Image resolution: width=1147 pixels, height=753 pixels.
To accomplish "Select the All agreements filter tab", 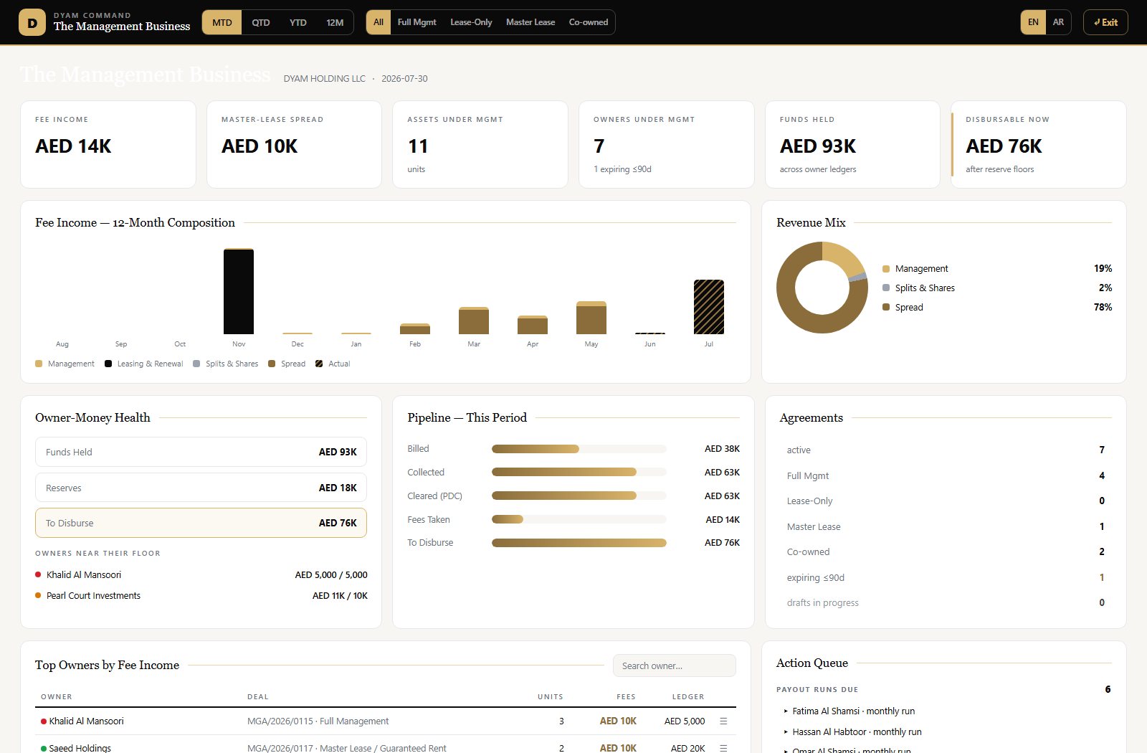I will pyautogui.click(x=379, y=22).
